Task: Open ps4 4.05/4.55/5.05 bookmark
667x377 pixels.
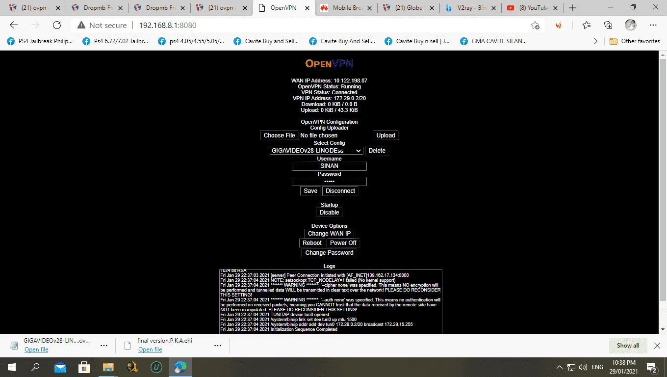Action: pos(191,41)
